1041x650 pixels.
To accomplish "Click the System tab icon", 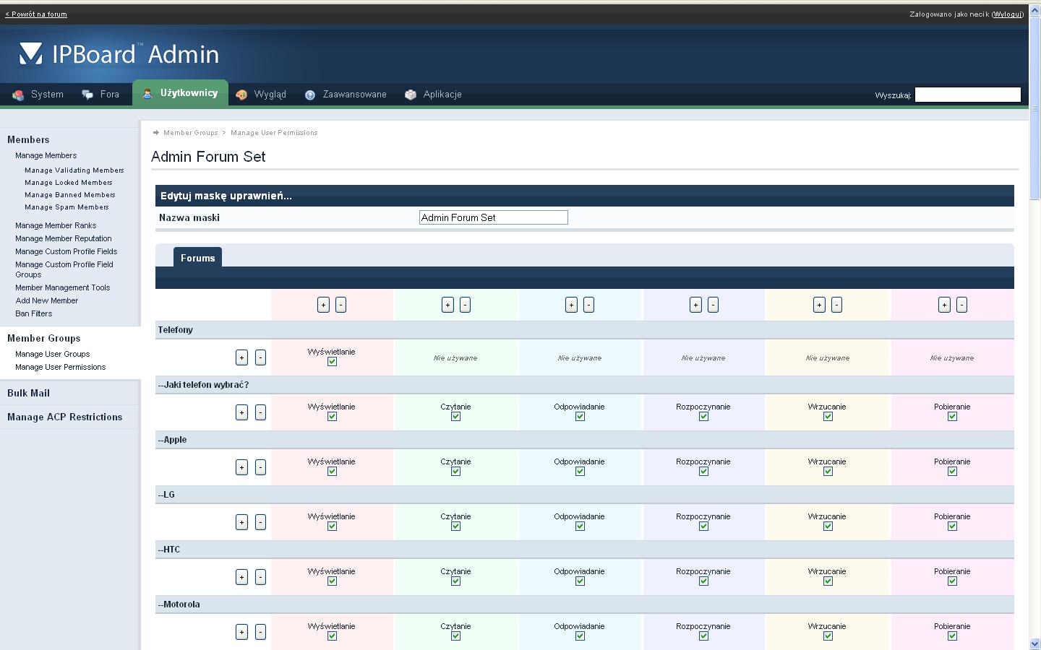I will [x=18, y=95].
